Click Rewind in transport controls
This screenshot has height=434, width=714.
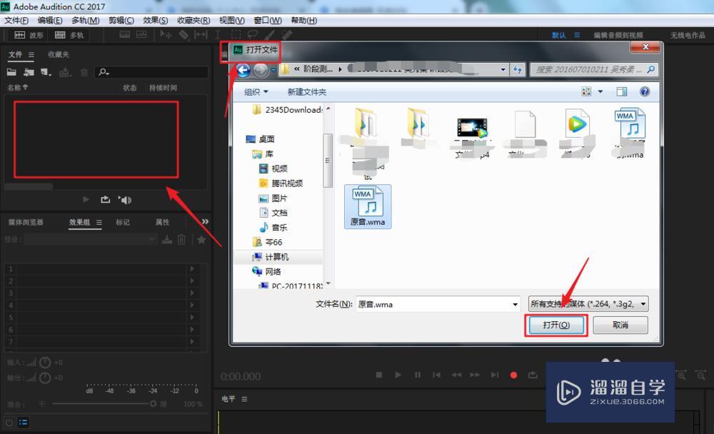pos(456,375)
